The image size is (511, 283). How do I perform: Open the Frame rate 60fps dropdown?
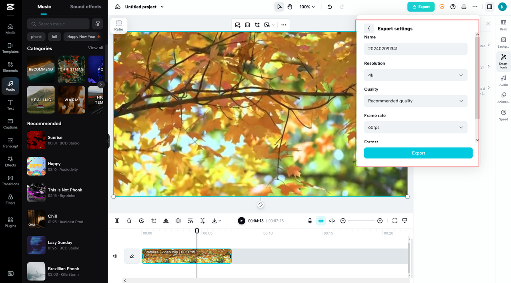[415, 127]
